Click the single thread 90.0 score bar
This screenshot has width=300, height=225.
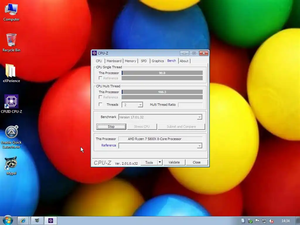point(162,73)
